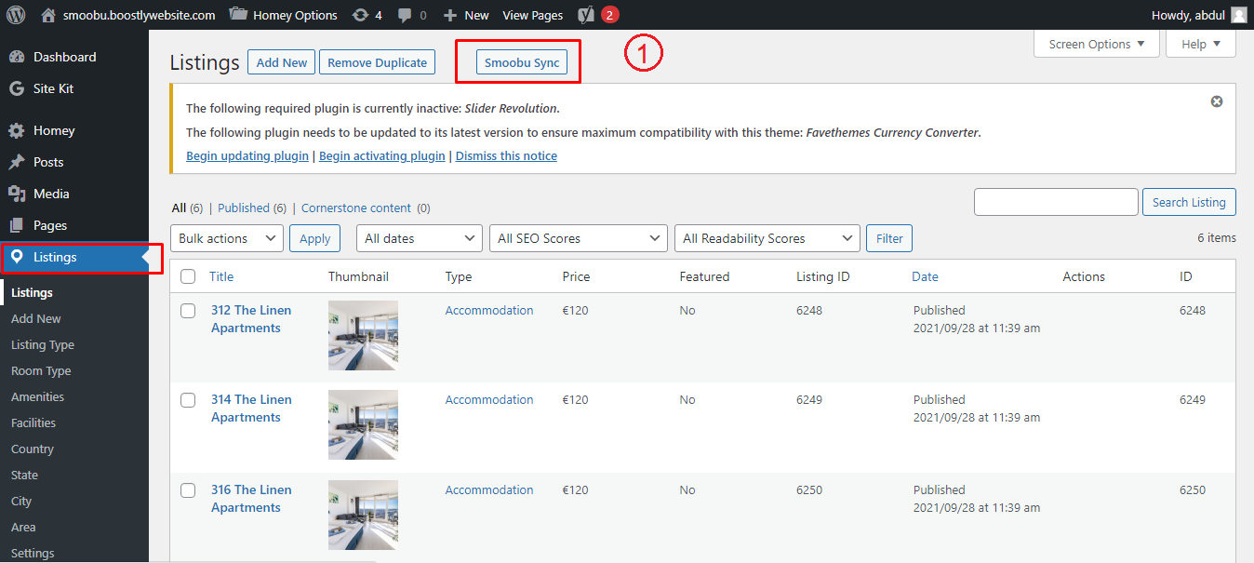Click the Pages sidebar icon
The width and height of the screenshot is (1254, 563).
click(17, 225)
